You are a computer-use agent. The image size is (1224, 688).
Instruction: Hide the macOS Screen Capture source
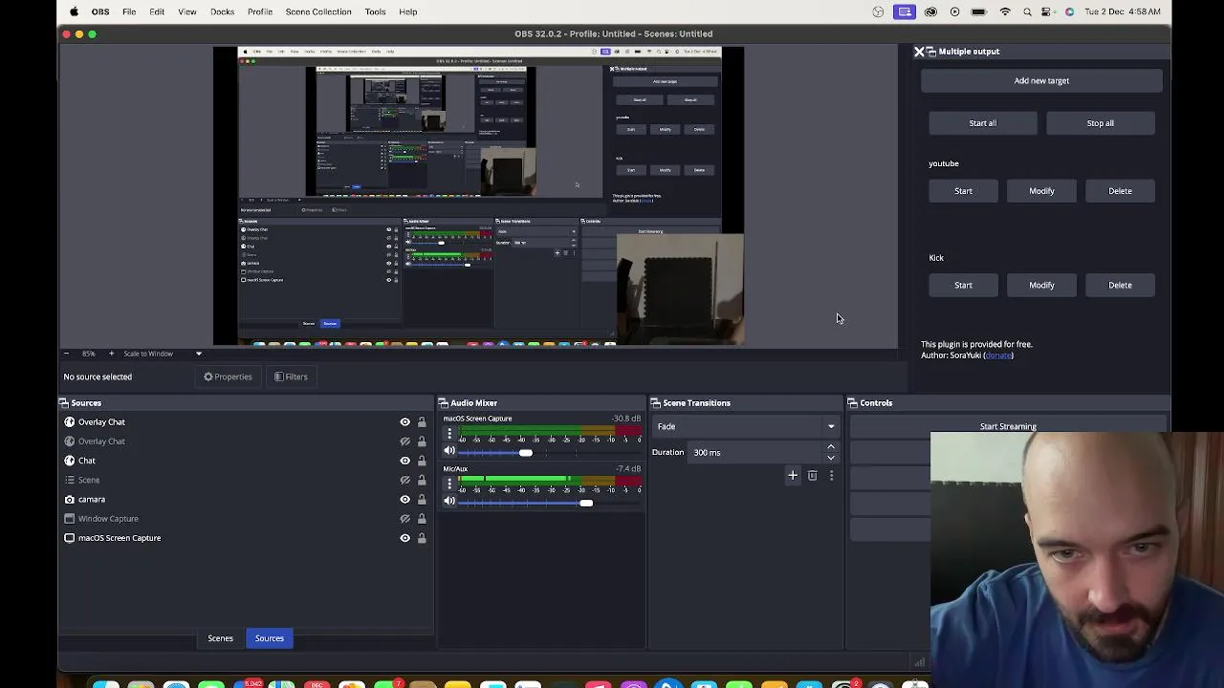[x=404, y=538]
